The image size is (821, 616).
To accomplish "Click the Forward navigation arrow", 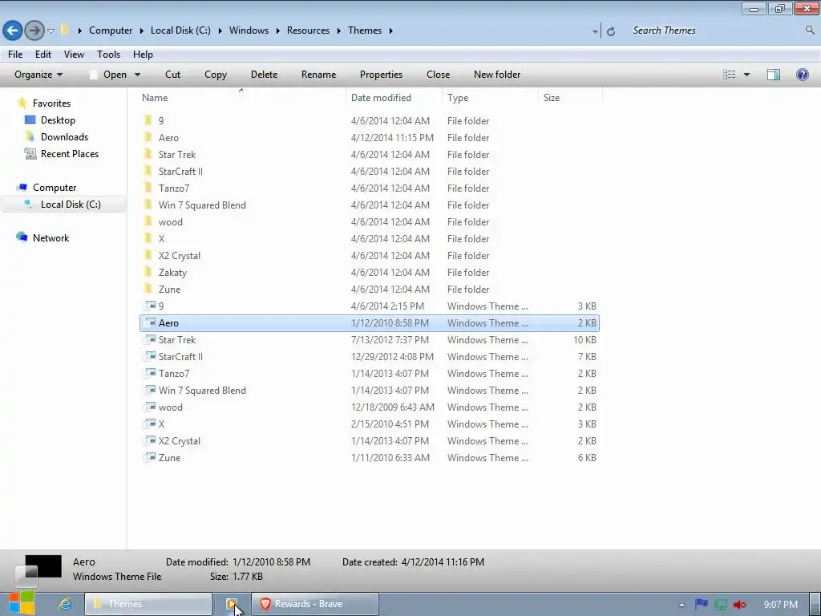I will tap(34, 30).
